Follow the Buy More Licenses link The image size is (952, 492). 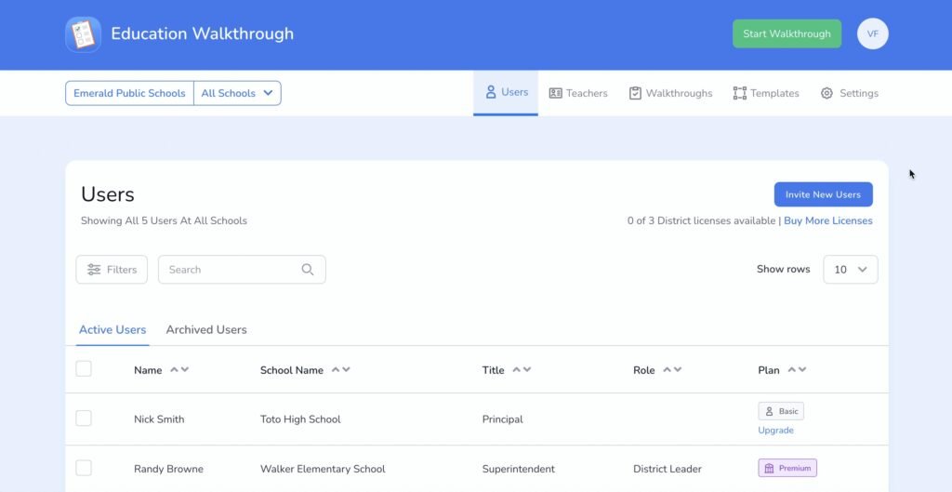[x=827, y=220]
